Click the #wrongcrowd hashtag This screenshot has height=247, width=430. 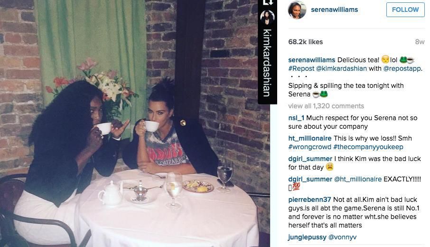point(309,147)
